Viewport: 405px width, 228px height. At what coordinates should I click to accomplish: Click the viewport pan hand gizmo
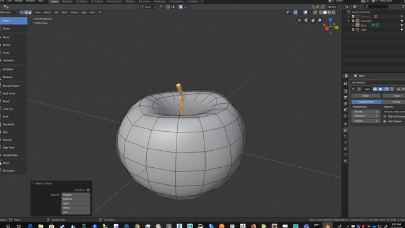coord(313,20)
